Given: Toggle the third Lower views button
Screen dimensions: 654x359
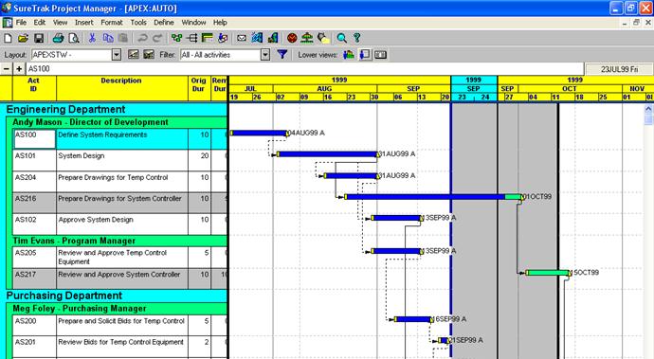Looking at the screenshot, I should [x=380, y=55].
